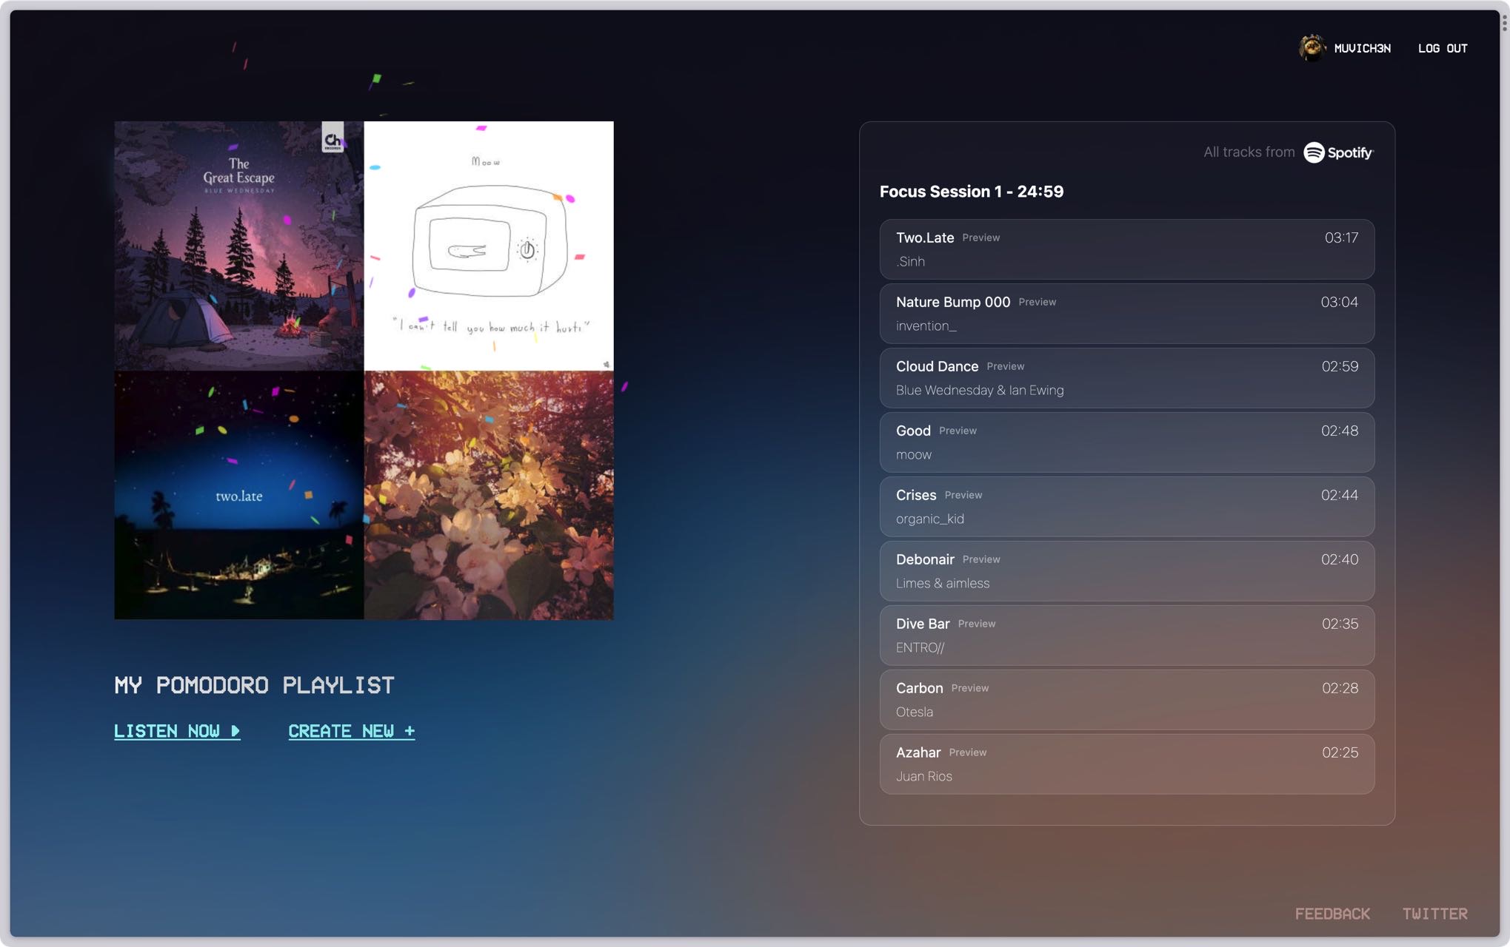Open the Feedback link
The width and height of the screenshot is (1510, 947).
pos(1332,914)
